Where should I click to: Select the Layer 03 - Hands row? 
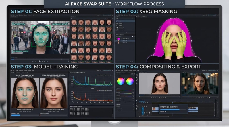[x=125, y=43]
